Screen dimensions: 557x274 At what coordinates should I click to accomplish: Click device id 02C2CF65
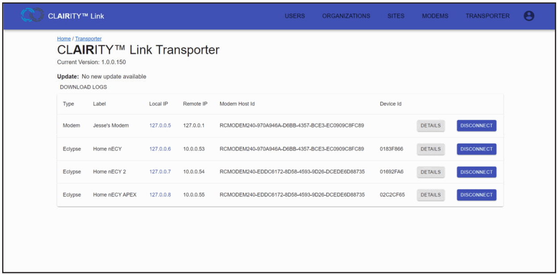[392, 195]
